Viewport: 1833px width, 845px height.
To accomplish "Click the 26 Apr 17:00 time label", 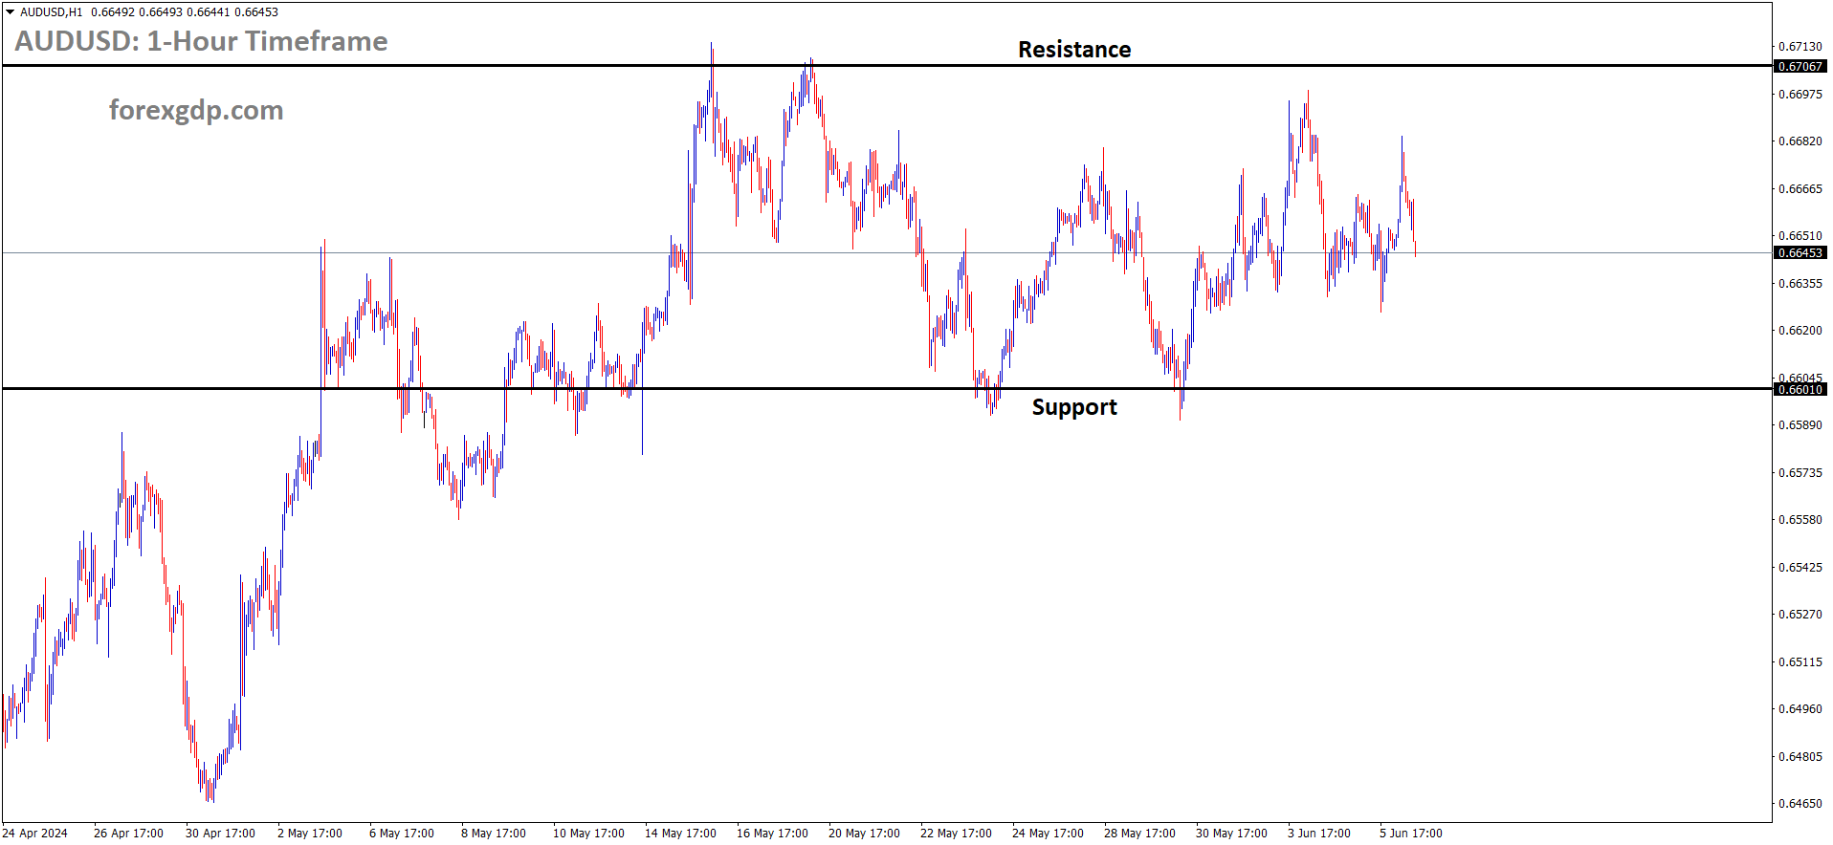I will pyautogui.click(x=128, y=834).
